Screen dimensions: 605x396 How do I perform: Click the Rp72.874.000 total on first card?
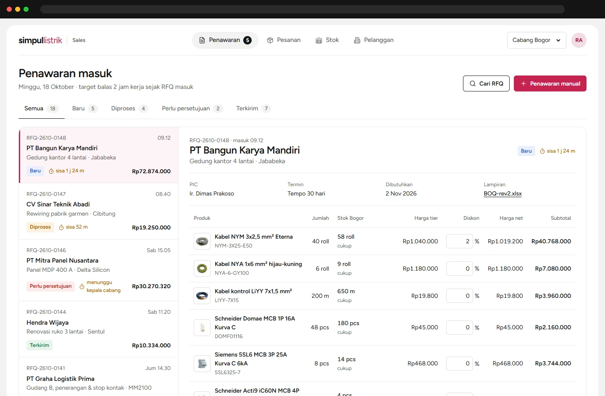coord(151,172)
